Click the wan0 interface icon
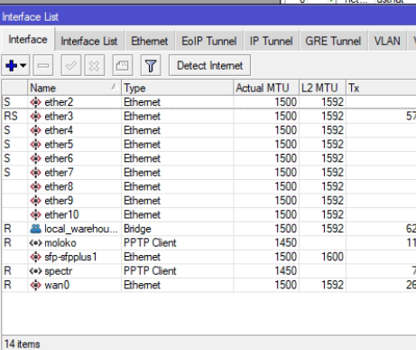Viewport: 416px width, 350px height. (x=35, y=285)
